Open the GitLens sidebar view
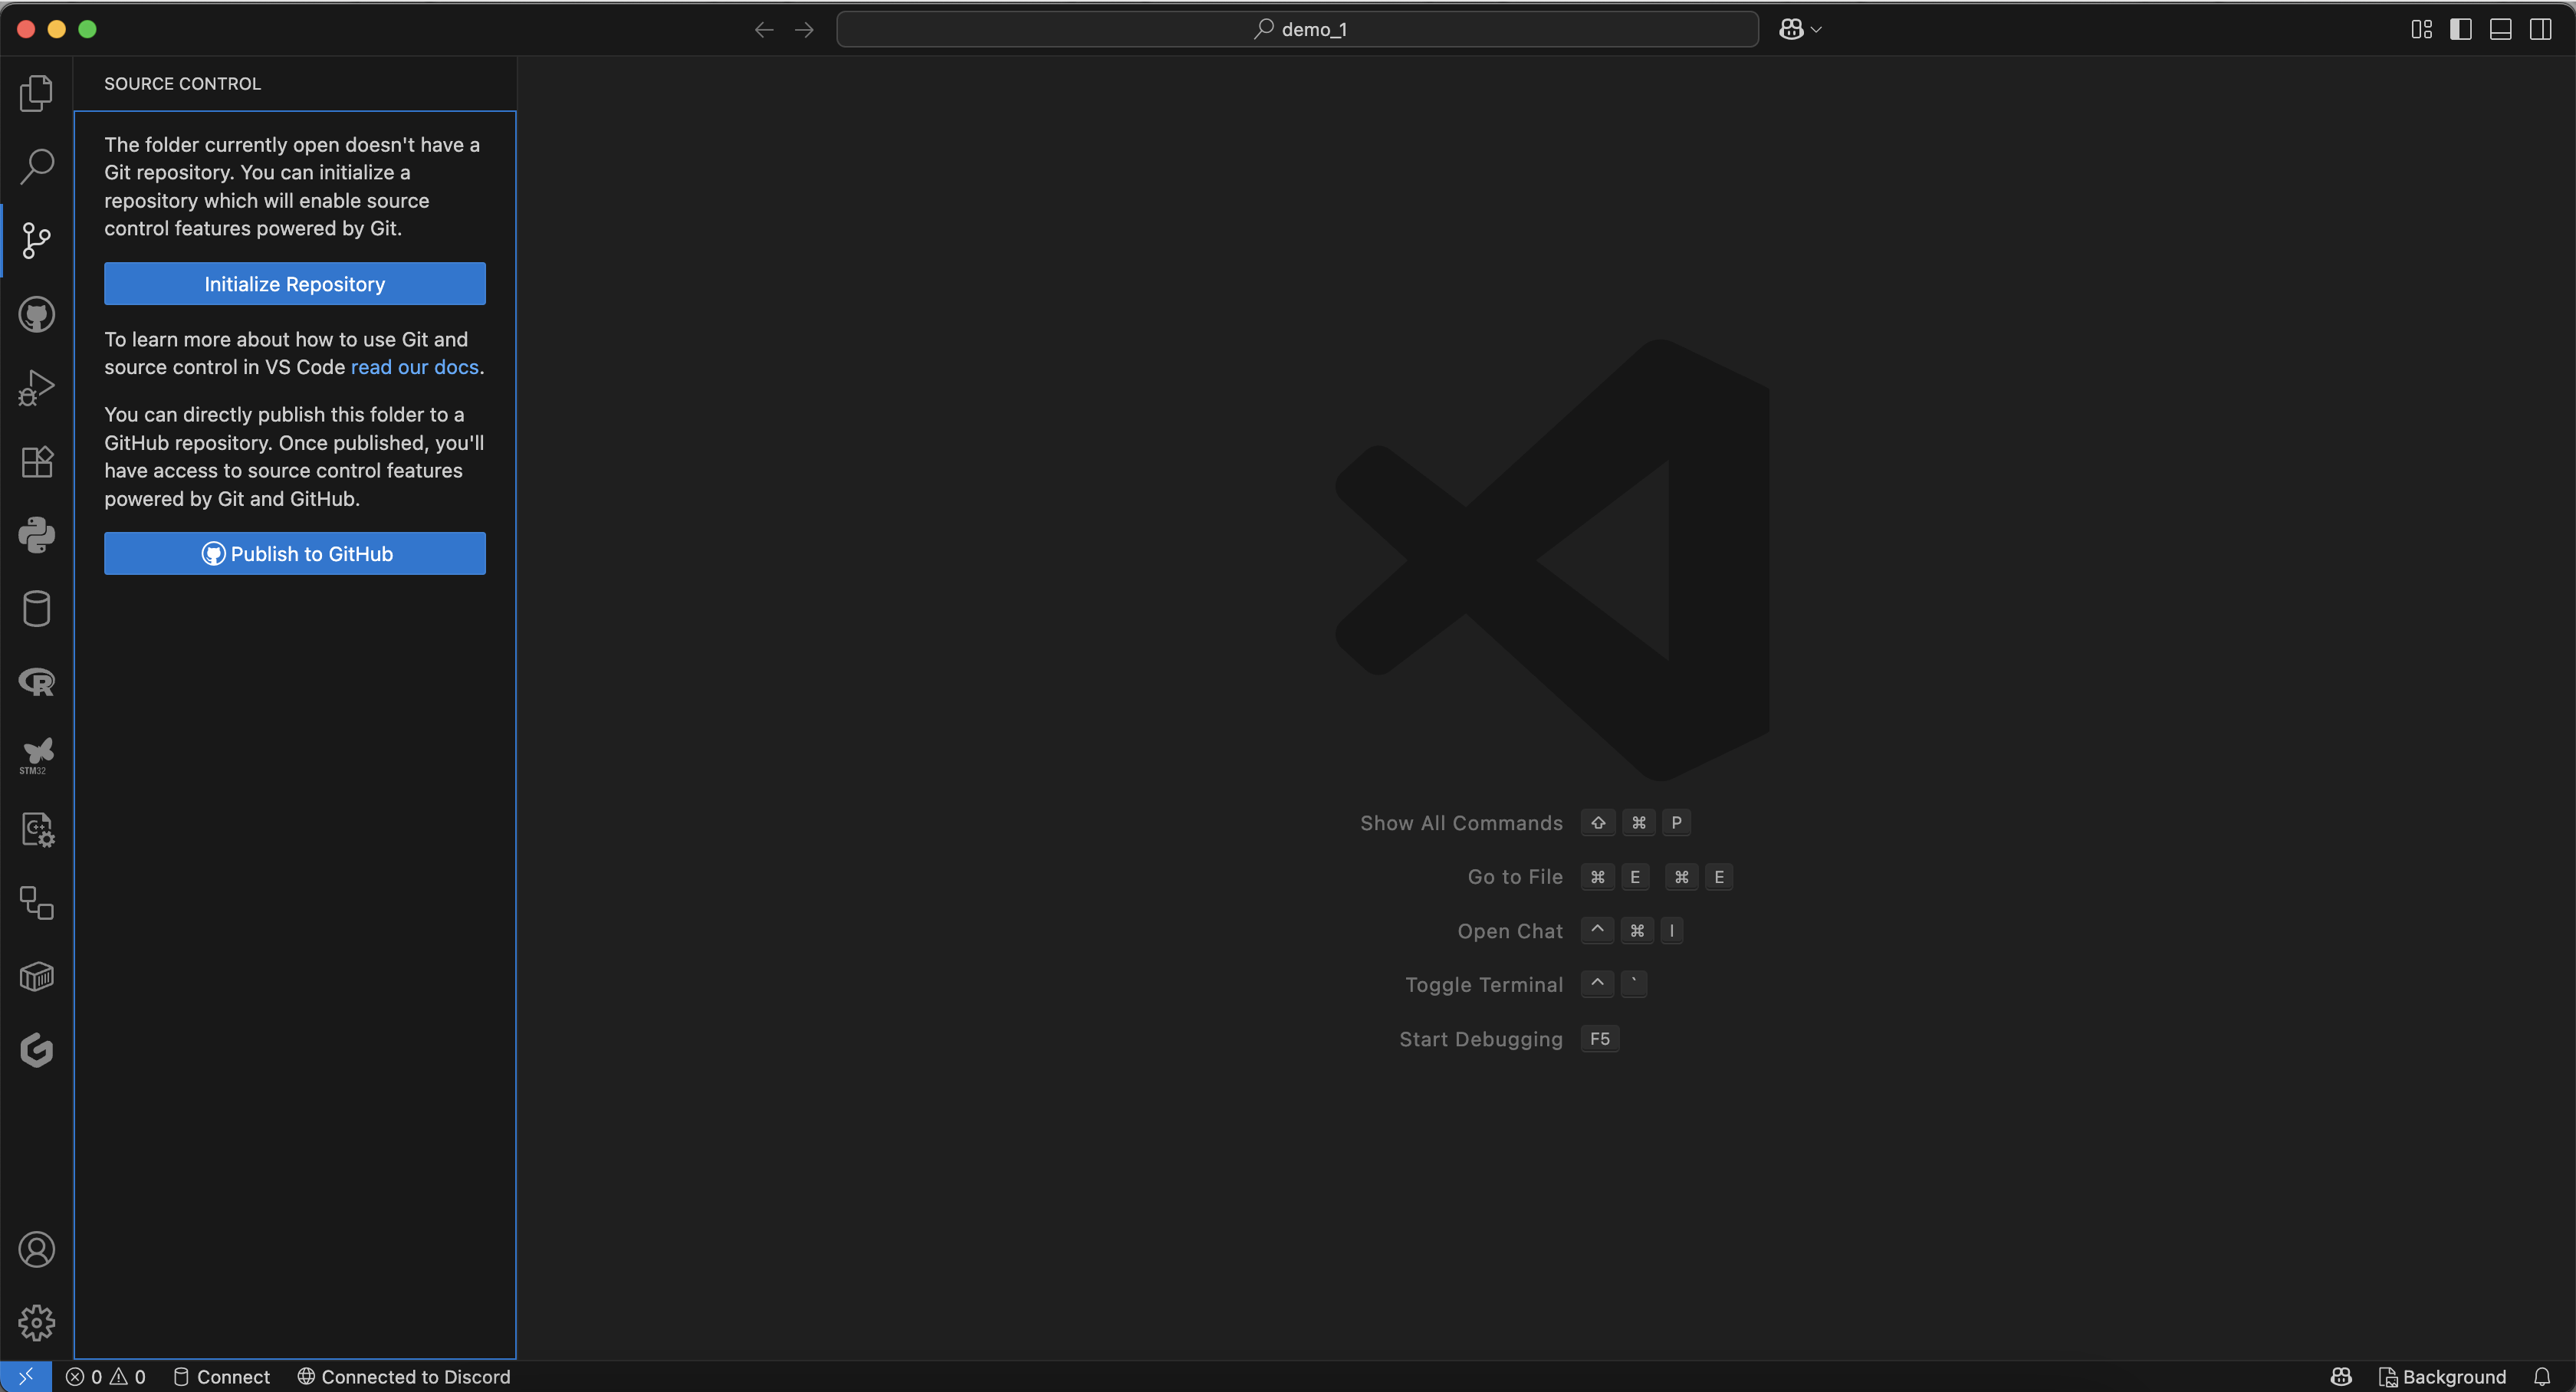Viewport: 2576px width, 1392px height. (37, 1050)
